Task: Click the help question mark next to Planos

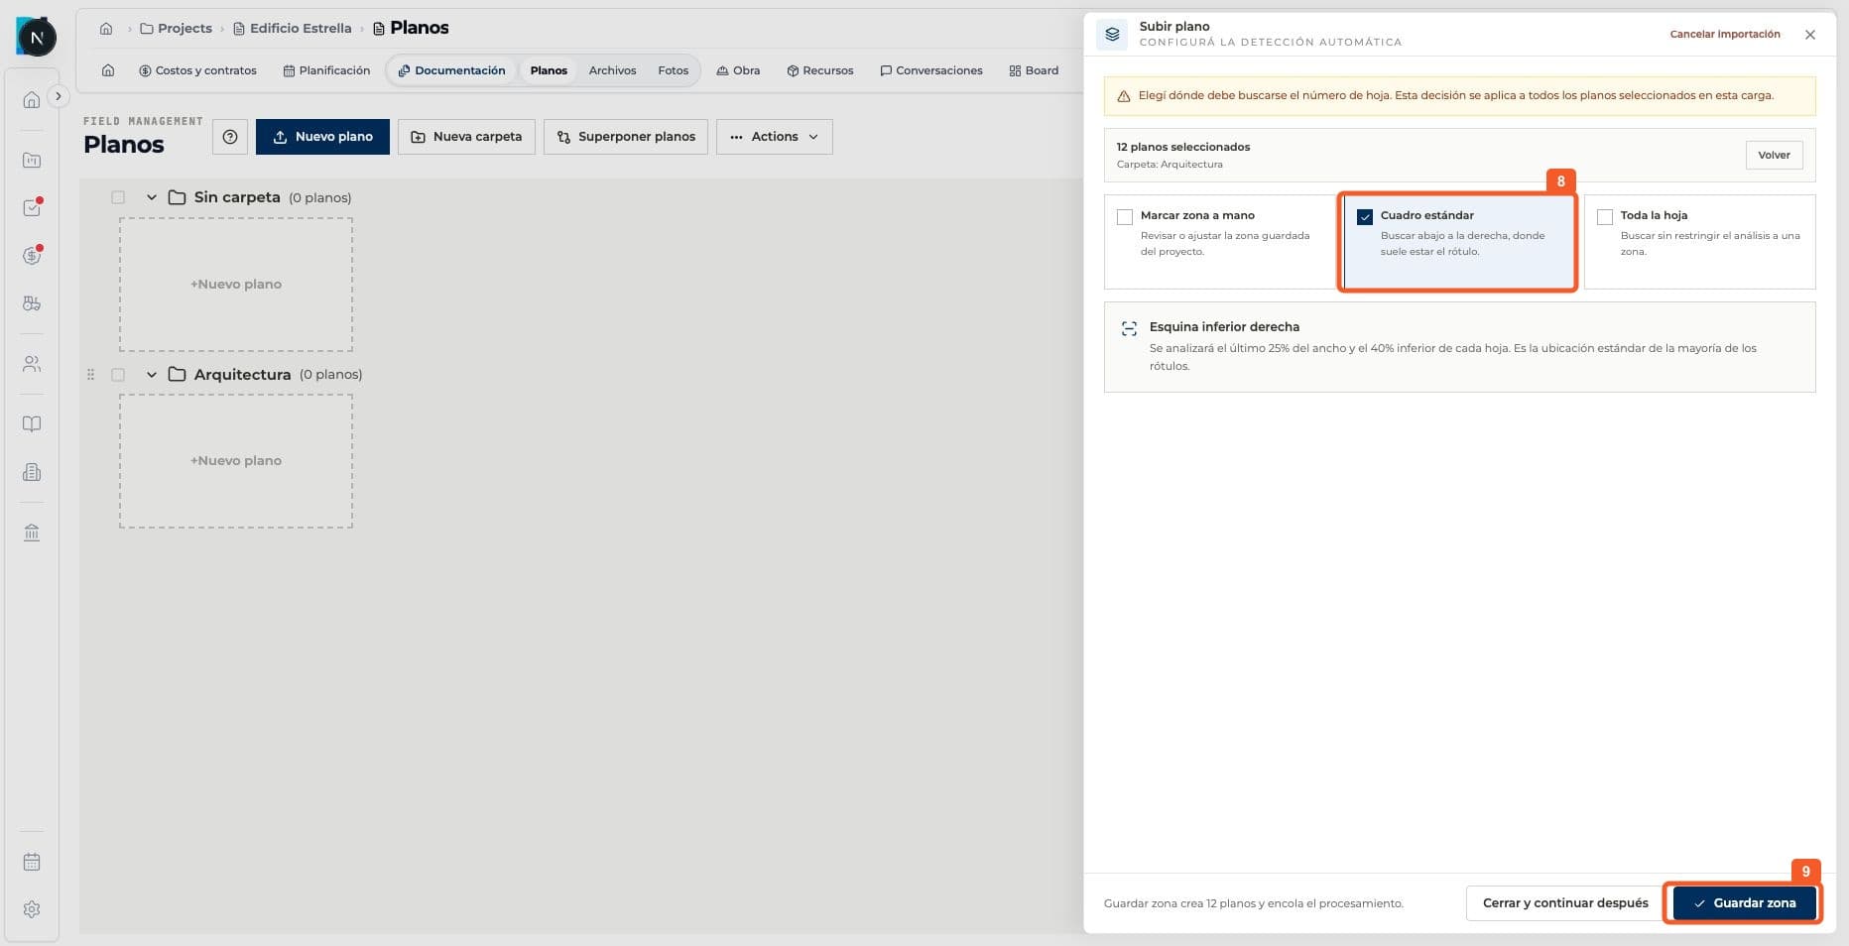Action: [230, 137]
